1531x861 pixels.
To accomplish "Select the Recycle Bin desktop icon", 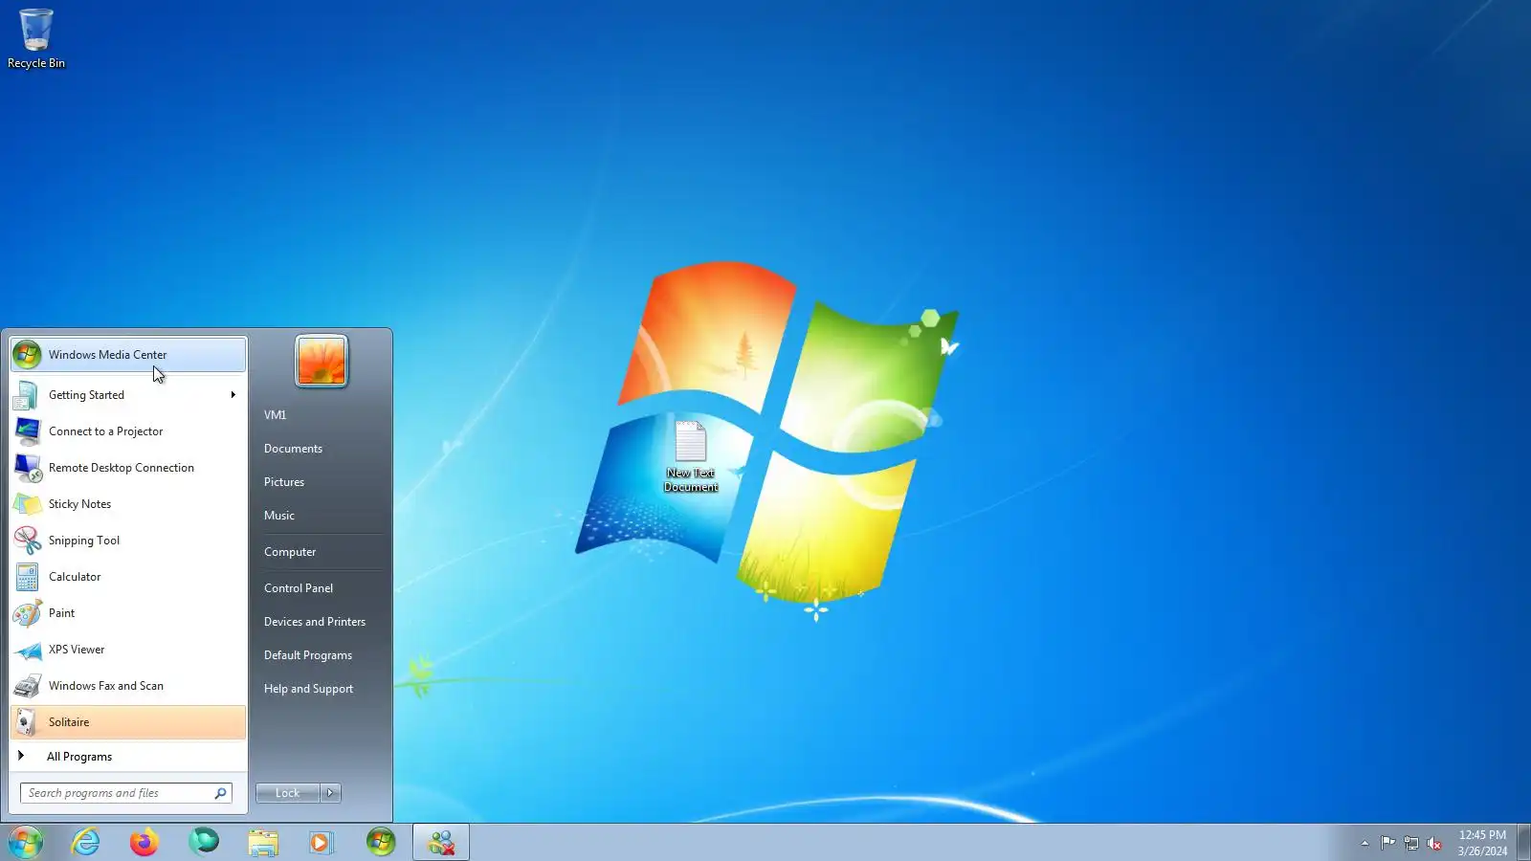I will pyautogui.click(x=36, y=39).
